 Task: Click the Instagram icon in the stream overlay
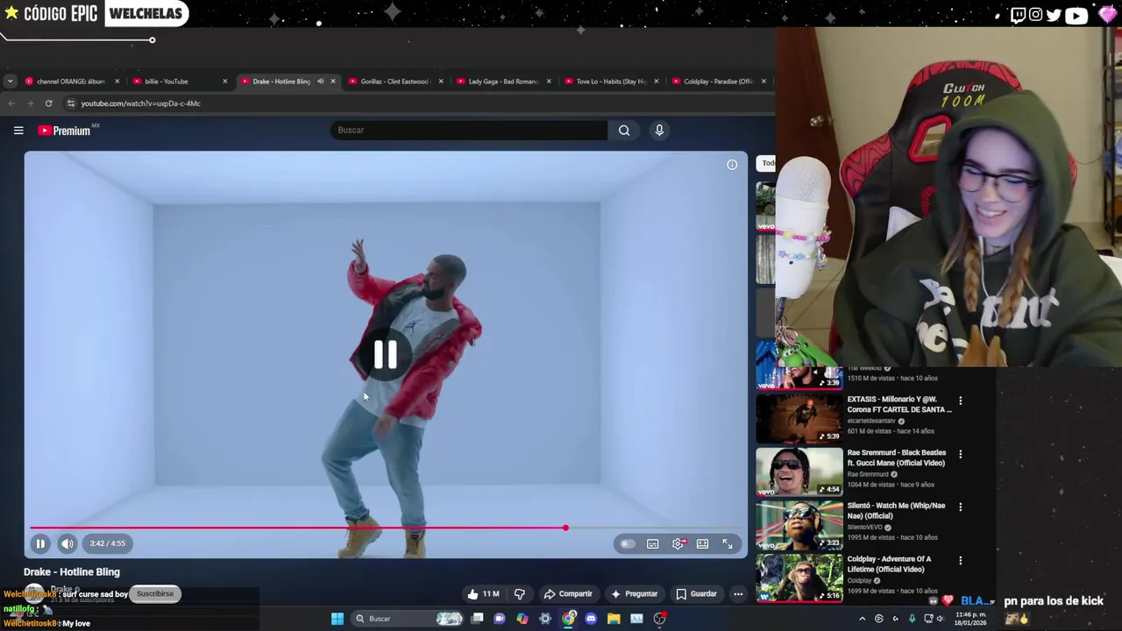point(1035,14)
